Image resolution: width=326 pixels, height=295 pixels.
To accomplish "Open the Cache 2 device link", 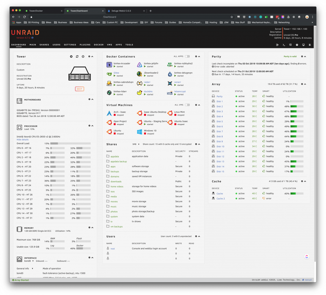I will (x=221, y=199).
